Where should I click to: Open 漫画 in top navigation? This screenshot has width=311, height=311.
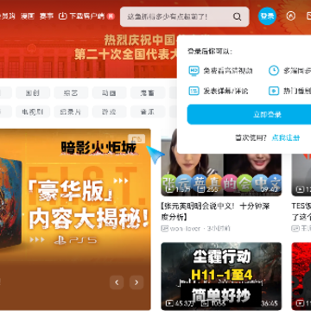(x=28, y=16)
